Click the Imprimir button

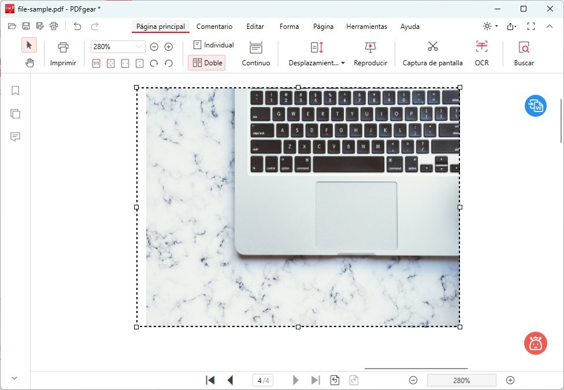[63, 54]
